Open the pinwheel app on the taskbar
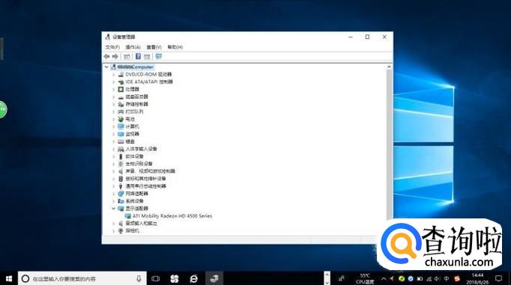The width and height of the screenshot is (511, 285). (175, 279)
